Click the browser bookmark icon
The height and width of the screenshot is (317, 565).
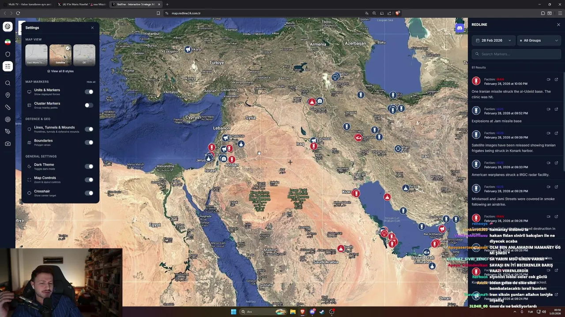coord(158,13)
